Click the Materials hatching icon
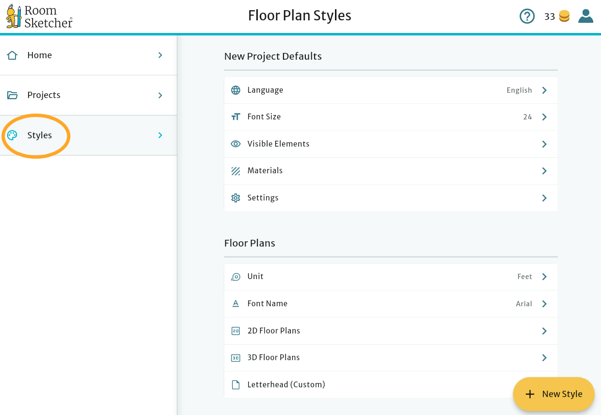The height and width of the screenshot is (415, 601). [x=236, y=171]
